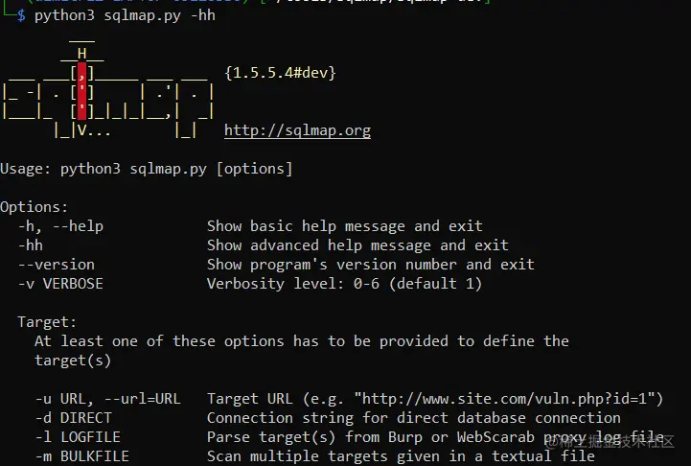Image resolution: width=691 pixels, height=466 pixels.
Task: Open the http://sqlmap.org link
Action: click(297, 130)
